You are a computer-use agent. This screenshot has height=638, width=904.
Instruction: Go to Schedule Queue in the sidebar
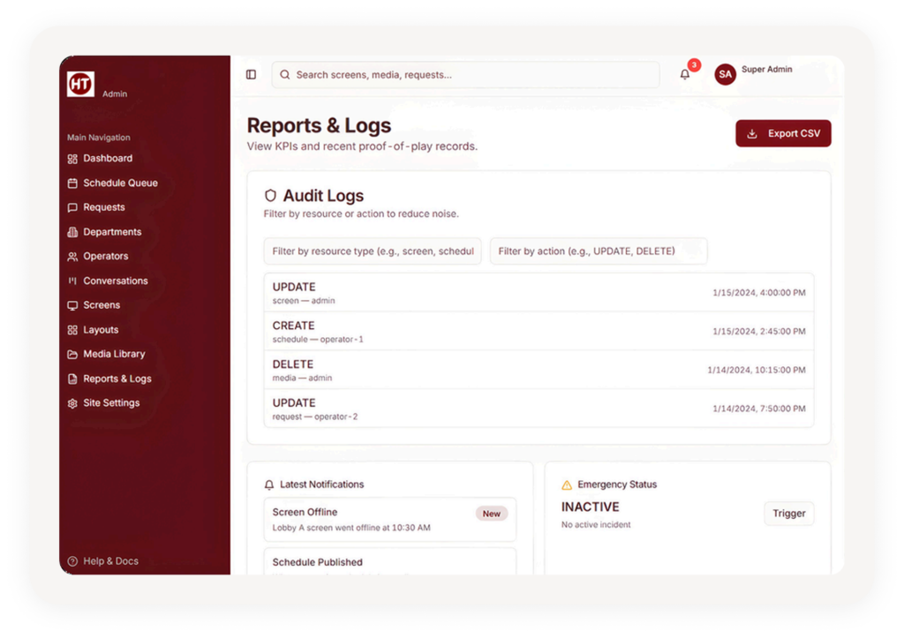point(120,184)
